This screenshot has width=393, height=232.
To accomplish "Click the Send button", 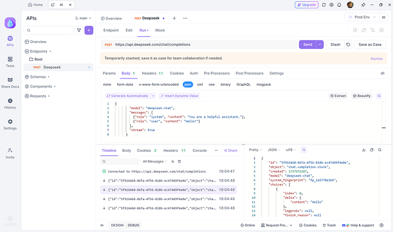I will (x=308, y=44).
